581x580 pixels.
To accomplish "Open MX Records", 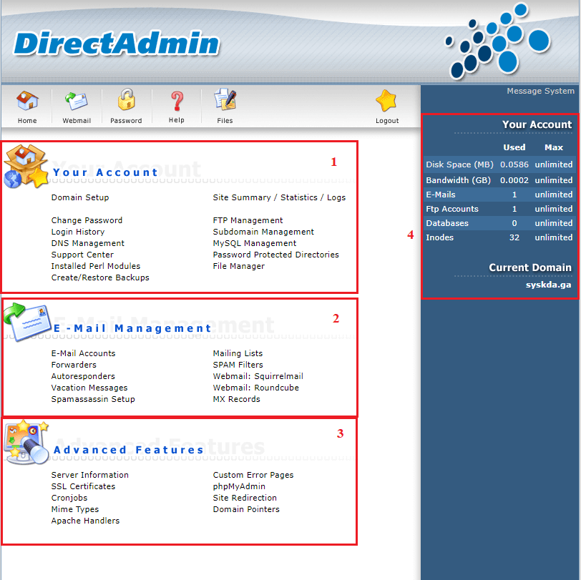I will (x=236, y=399).
